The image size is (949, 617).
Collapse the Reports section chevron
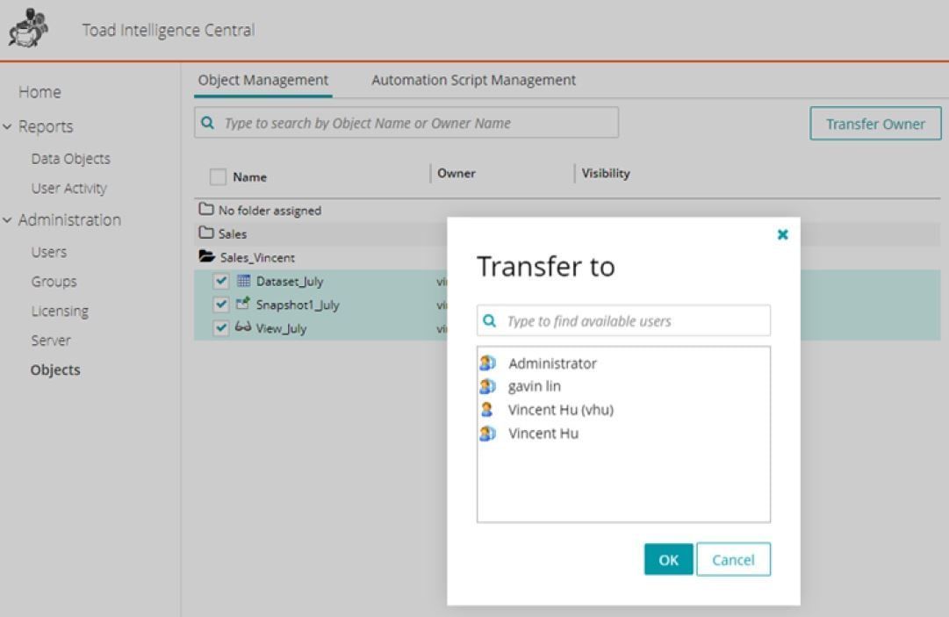coord(7,126)
